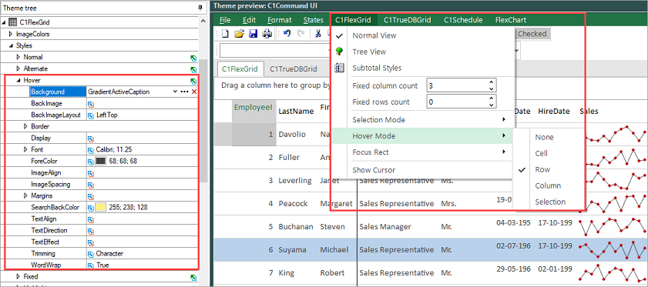Click the Tree View menu item

click(x=369, y=52)
